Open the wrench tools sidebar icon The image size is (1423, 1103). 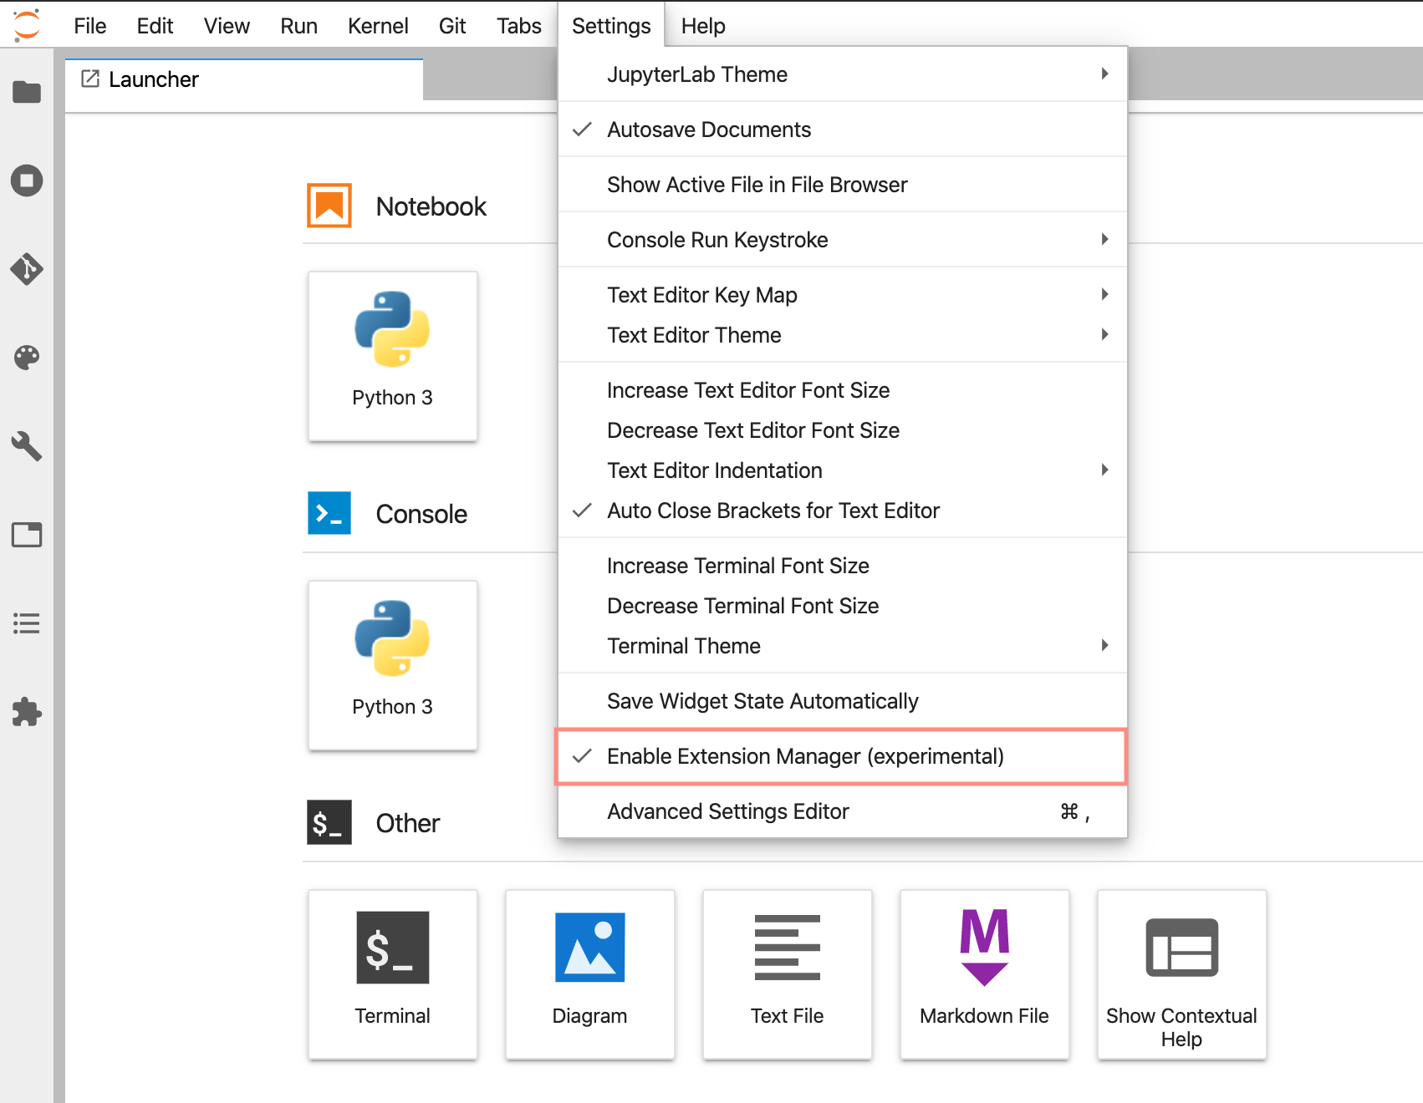pos(27,446)
